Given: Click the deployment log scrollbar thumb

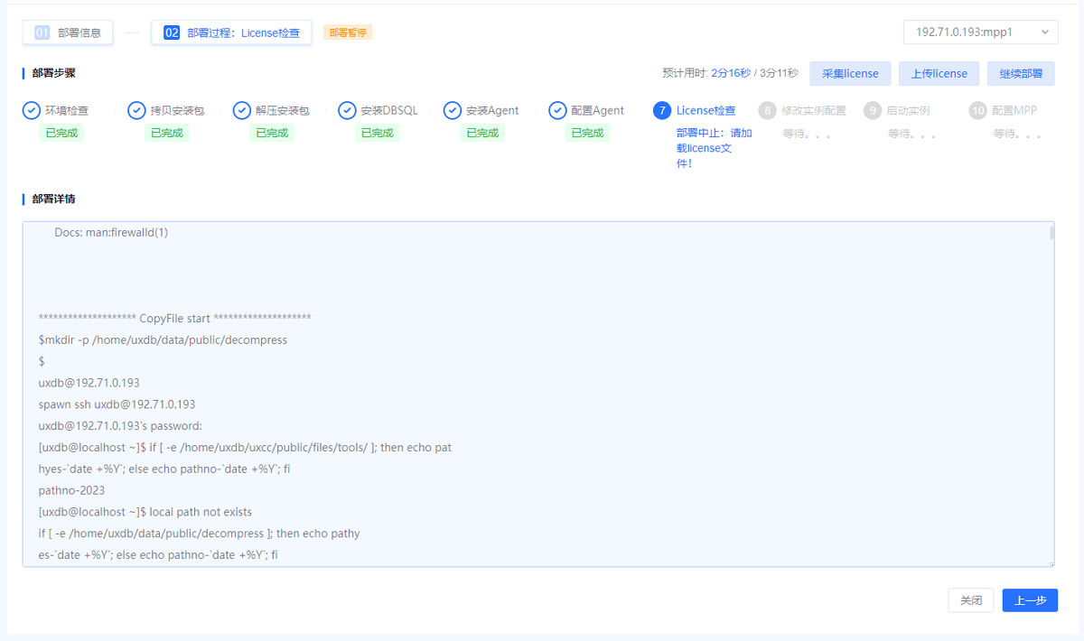Looking at the screenshot, I should pos(1051,233).
